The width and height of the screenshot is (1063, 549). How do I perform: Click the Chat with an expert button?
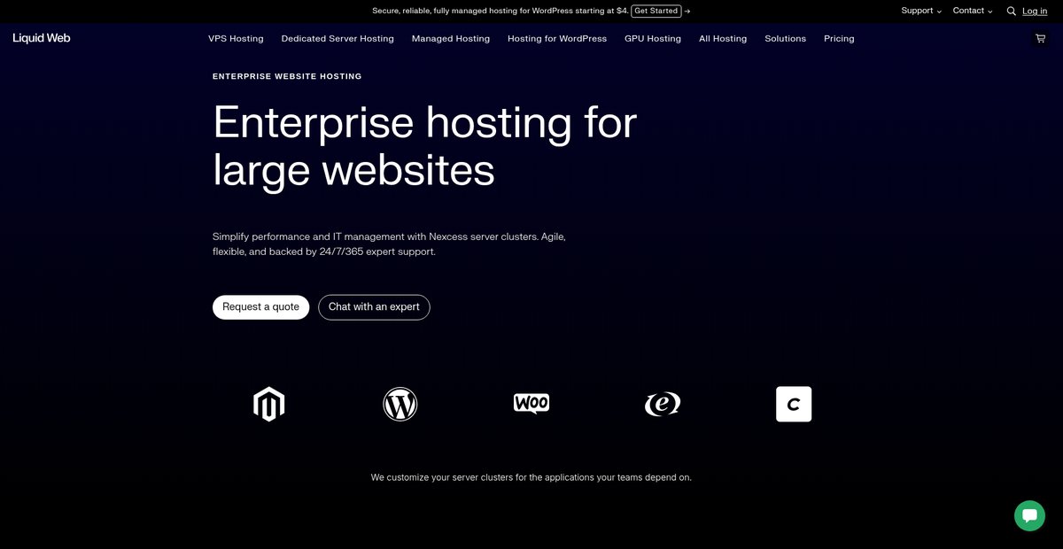374,307
